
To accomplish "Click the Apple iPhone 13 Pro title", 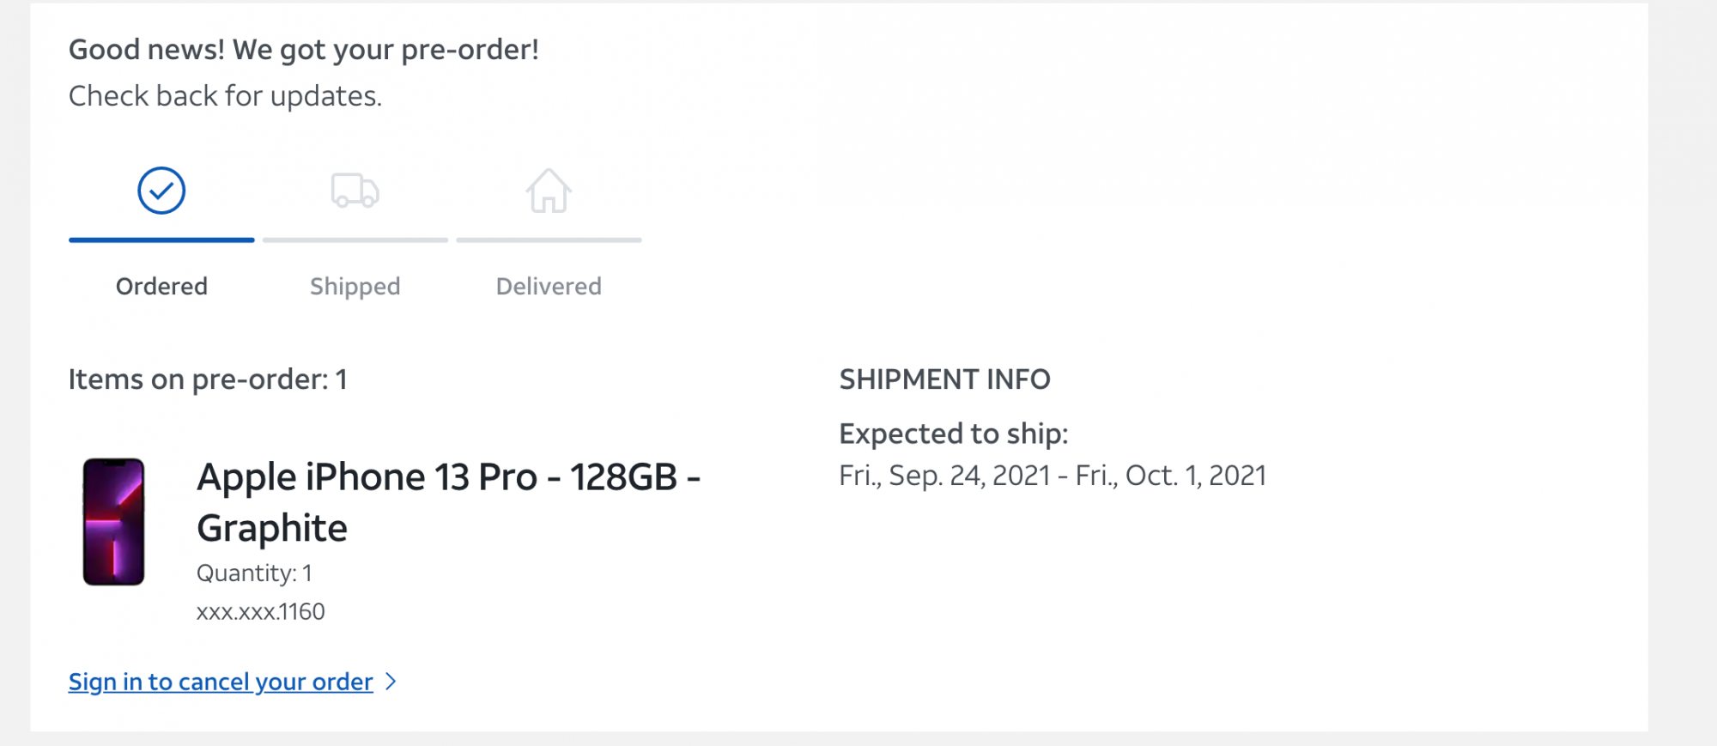I will coord(448,502).
